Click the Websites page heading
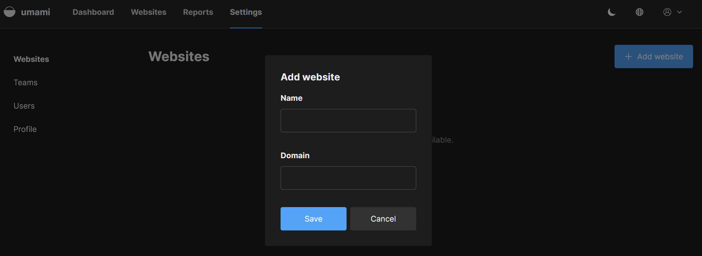 (x=179, y=56)
